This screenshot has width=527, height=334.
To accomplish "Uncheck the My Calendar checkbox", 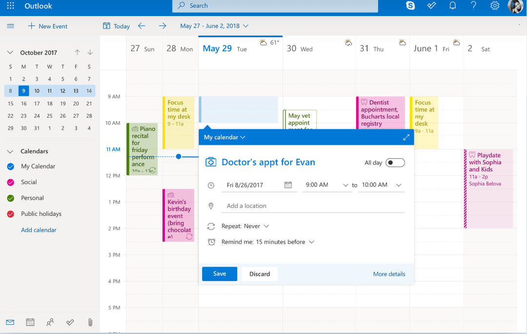I will pyautogui.click(x=11, y=167).
